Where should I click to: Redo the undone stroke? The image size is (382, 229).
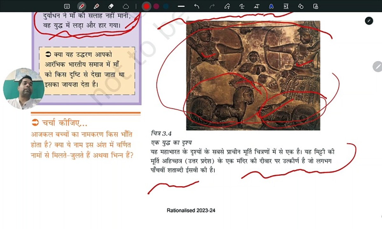point(212,6)
